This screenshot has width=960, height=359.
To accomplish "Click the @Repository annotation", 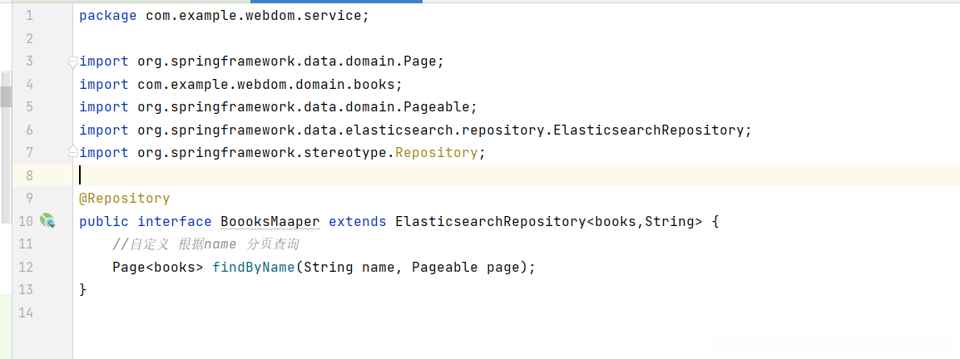I will point(124,199).
